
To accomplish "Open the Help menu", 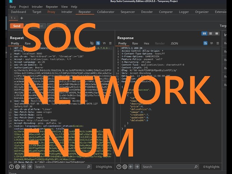I will [x=74, y=7].
